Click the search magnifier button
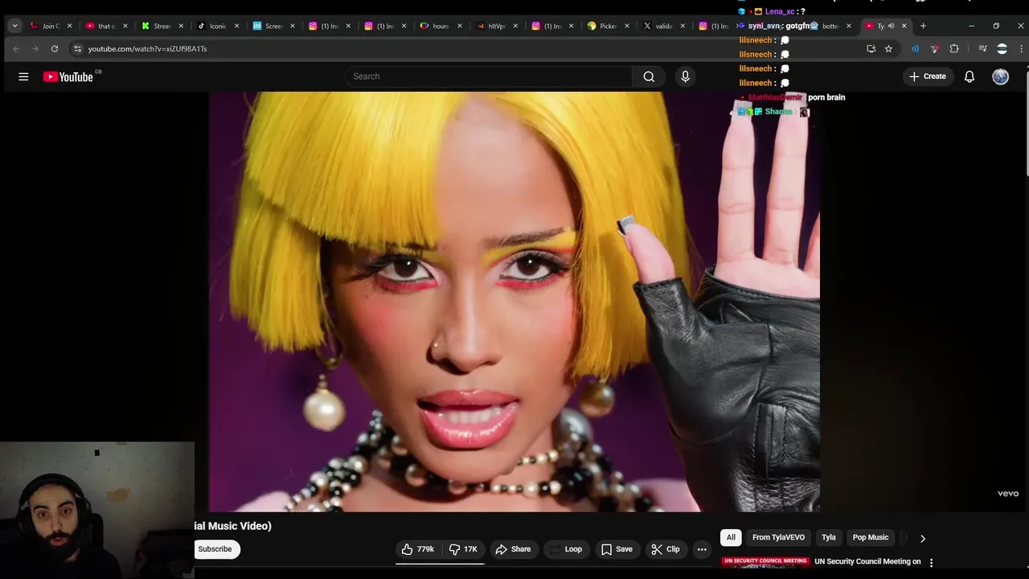The height and width of the screenshot is (579, 1029). coord(649,76)
